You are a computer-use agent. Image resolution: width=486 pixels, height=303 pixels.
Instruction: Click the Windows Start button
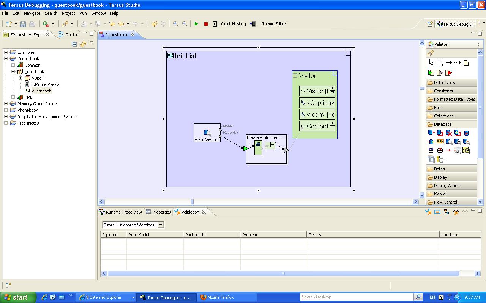(18, 297)
